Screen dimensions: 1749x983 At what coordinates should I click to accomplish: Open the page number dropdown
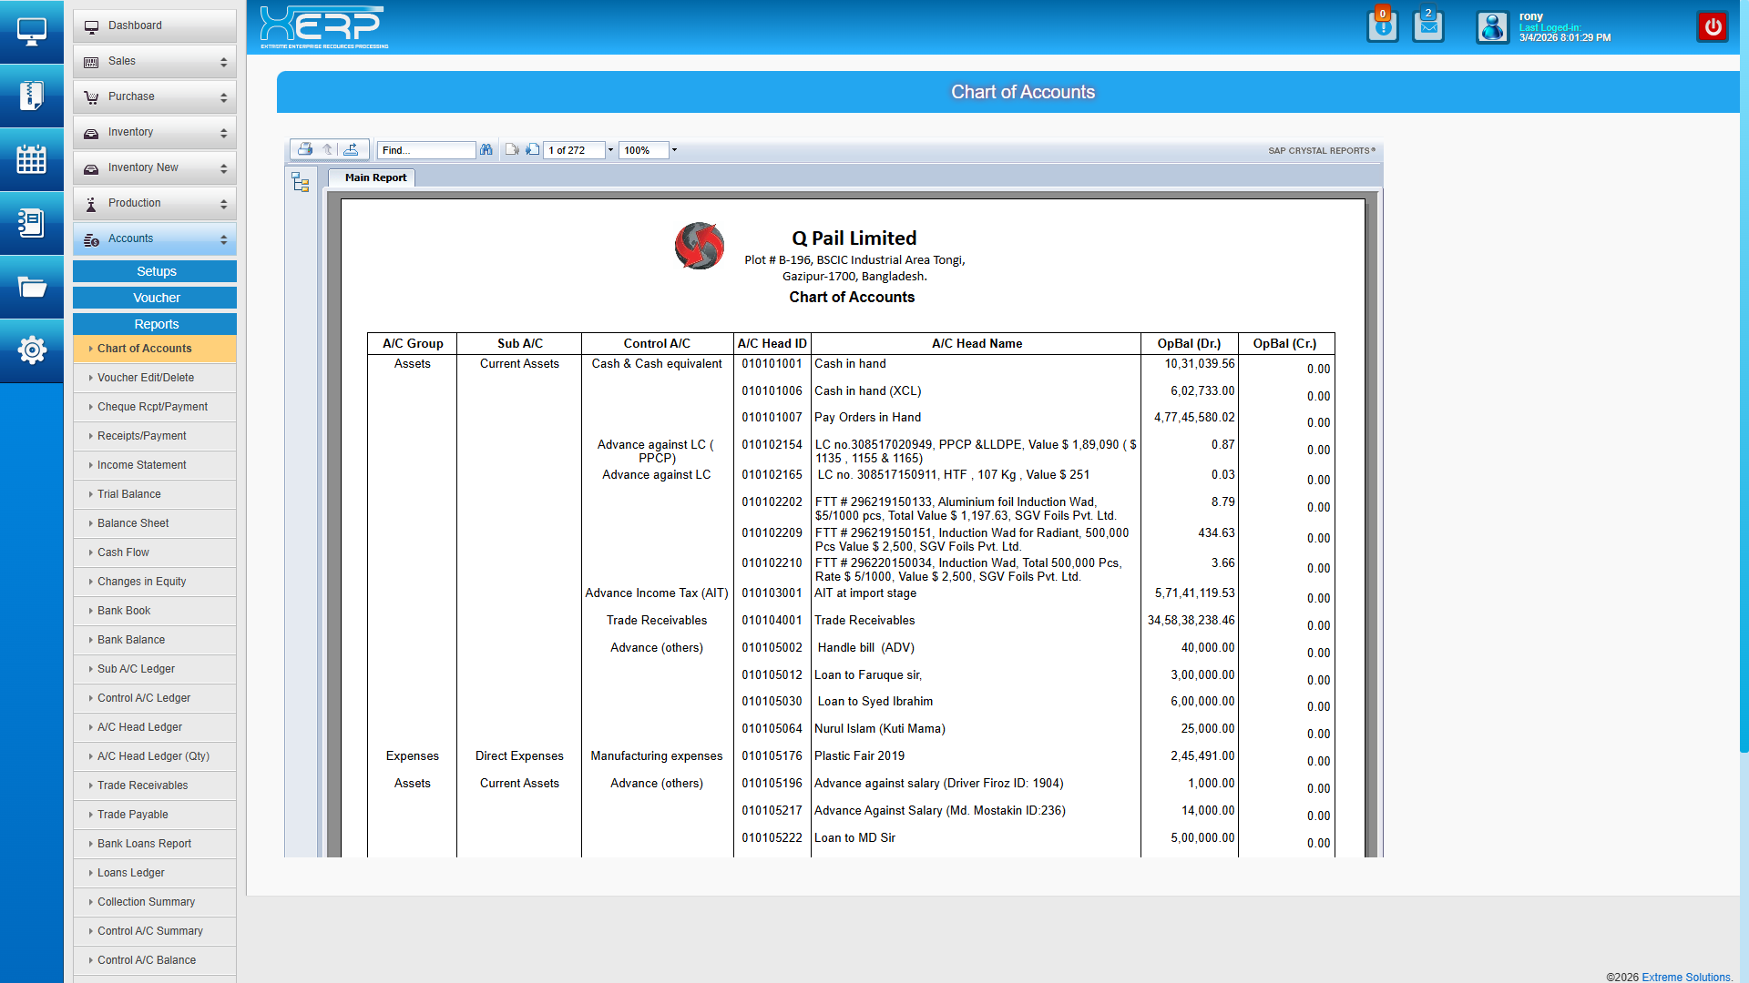tap(610, 150)
